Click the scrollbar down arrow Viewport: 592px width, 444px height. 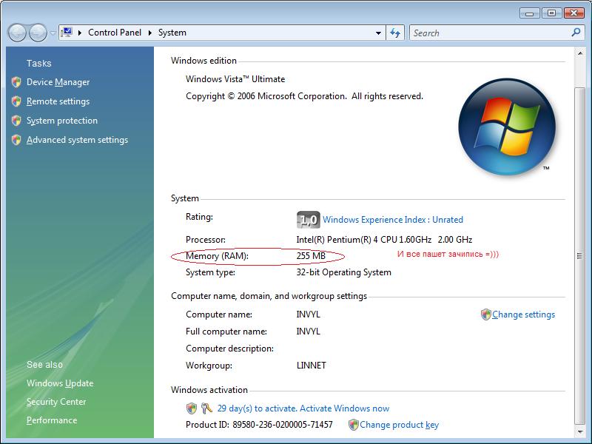click(x=580, y=431)
